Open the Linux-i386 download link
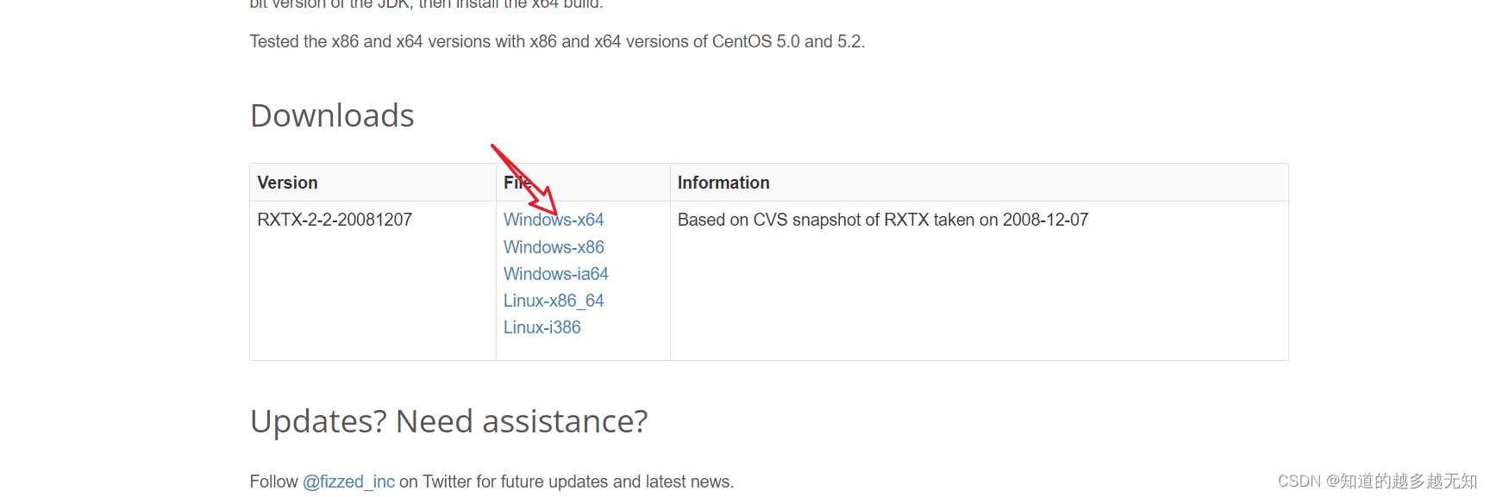The image size is (1490, 497). pyautogui.click(x=542, y=327)
